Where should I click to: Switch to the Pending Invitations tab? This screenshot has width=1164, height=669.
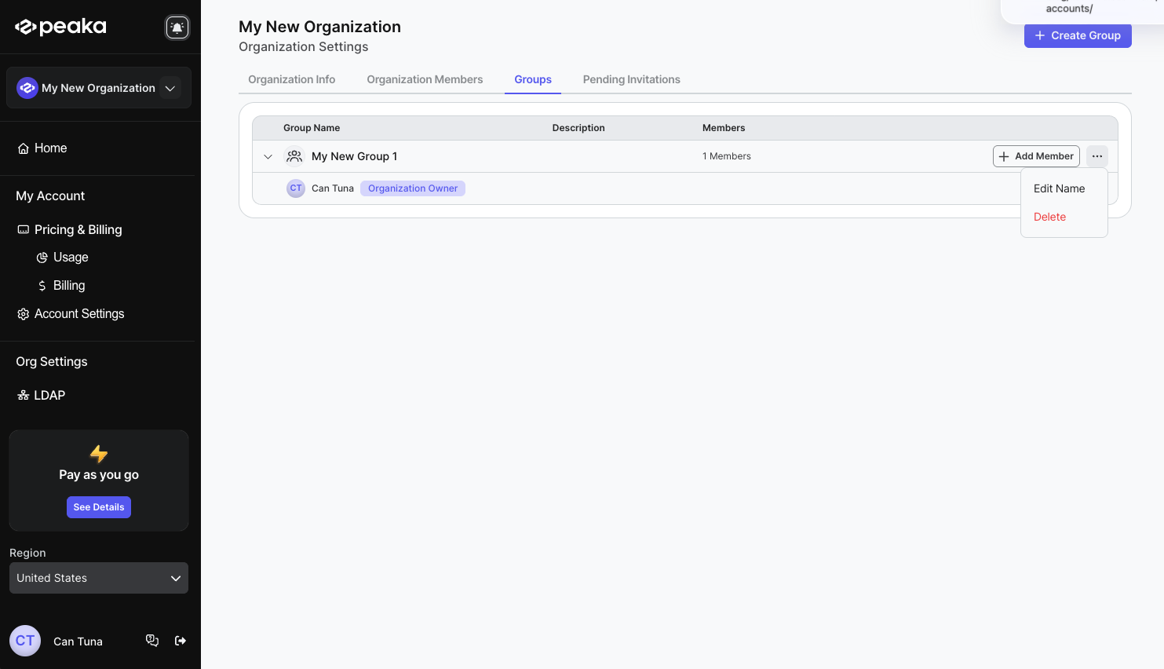pos(631,79)
